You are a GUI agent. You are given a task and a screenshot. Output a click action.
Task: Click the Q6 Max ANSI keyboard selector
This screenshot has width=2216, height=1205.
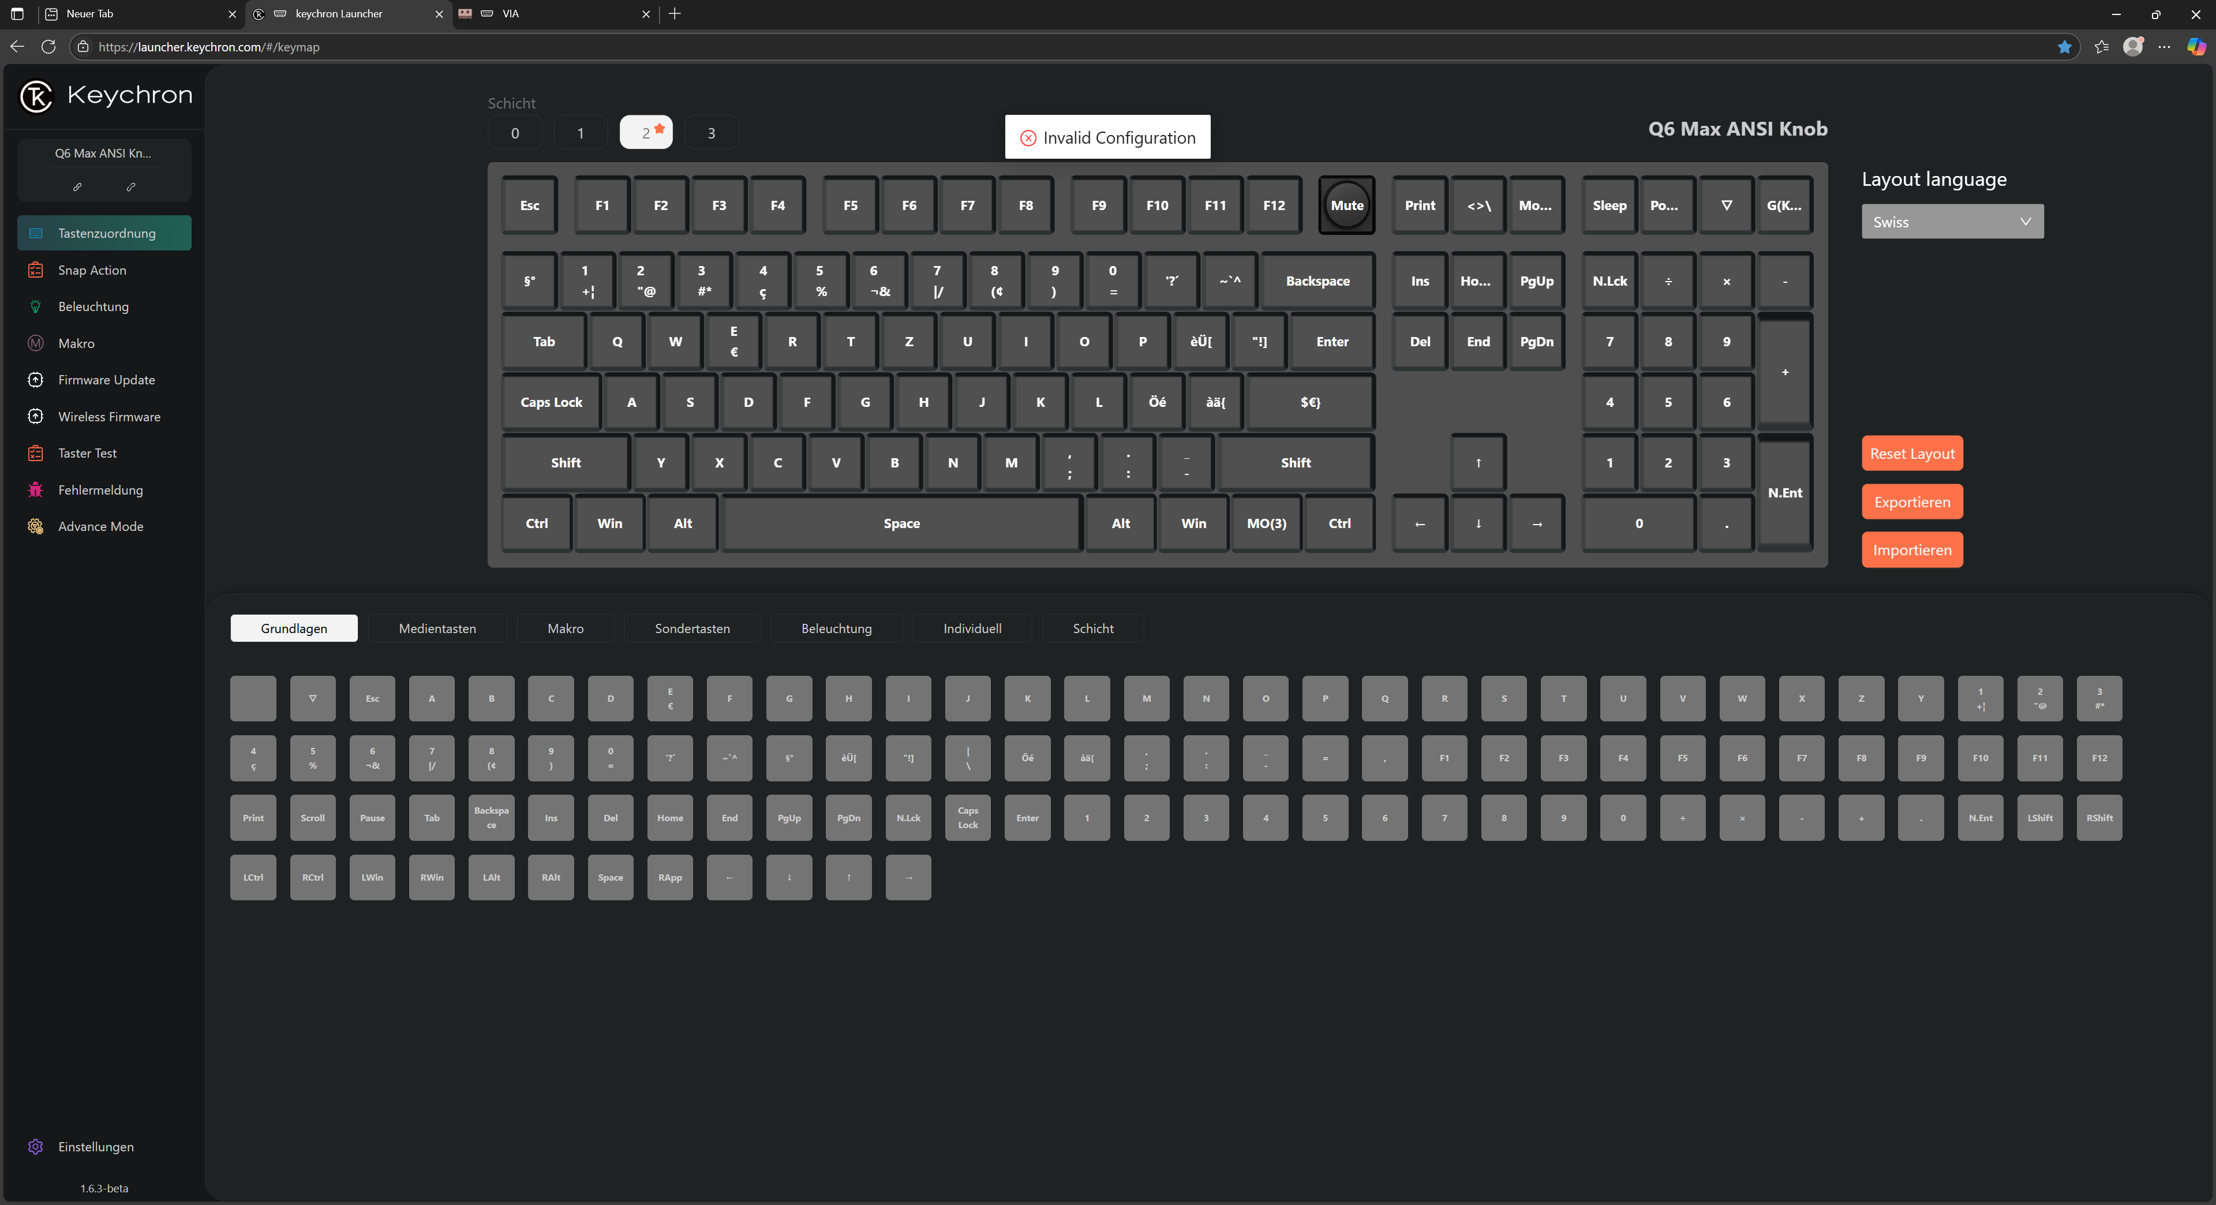click(103, 153)
